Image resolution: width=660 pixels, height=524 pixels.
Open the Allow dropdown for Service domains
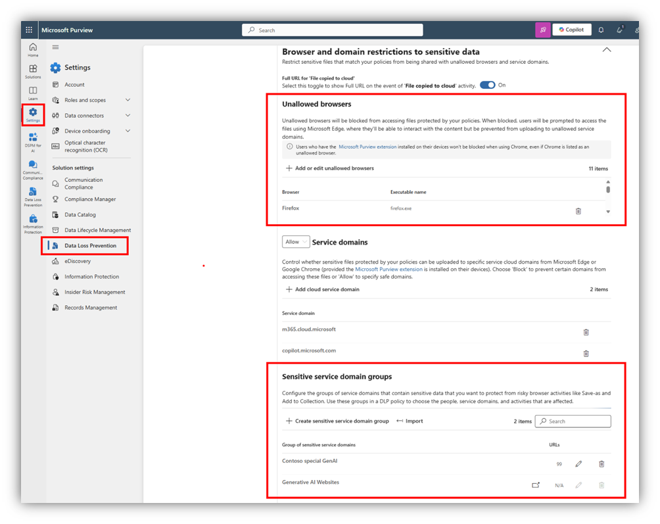click(296, 241)
